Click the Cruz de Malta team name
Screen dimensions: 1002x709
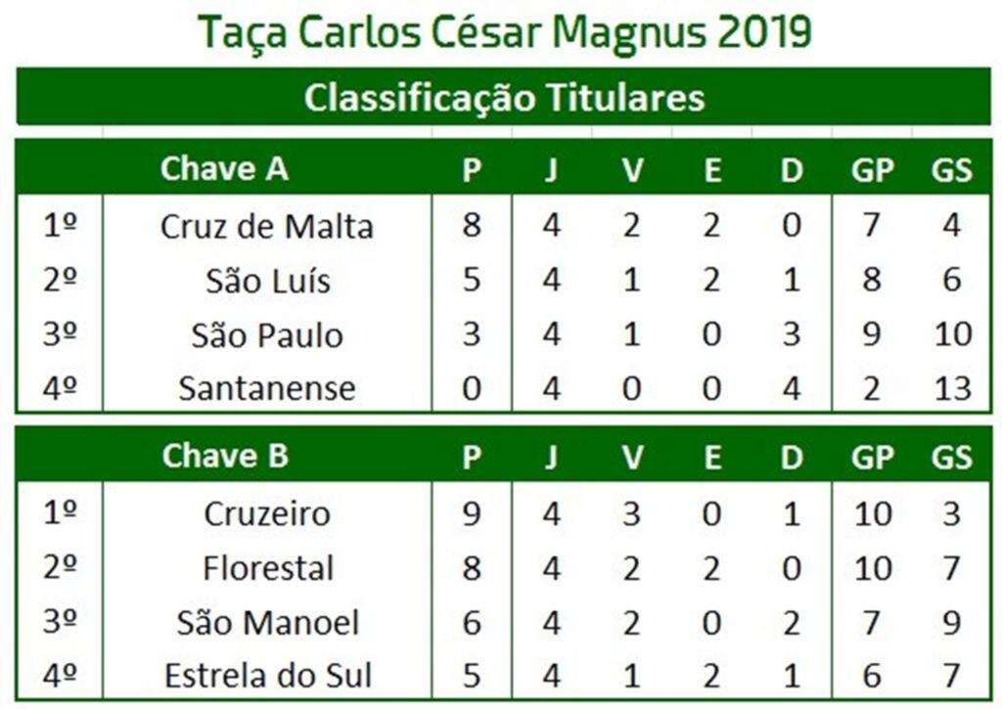tap(266, 227)
